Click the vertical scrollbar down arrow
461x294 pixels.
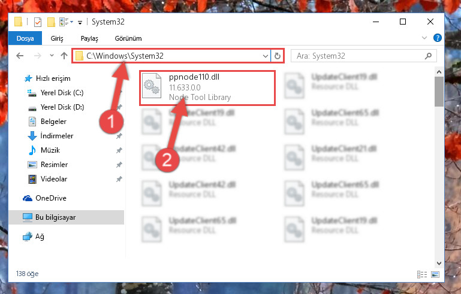coord(439,263)
